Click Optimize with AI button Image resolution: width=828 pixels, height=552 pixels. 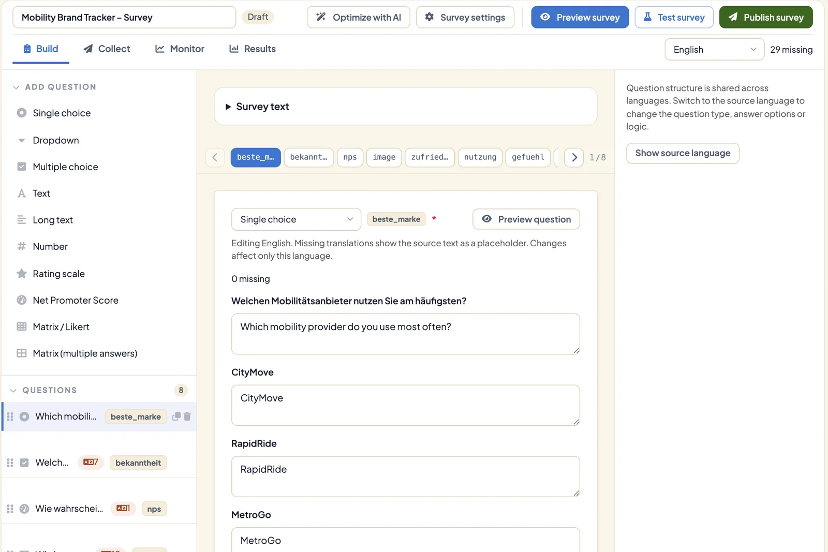359,17
